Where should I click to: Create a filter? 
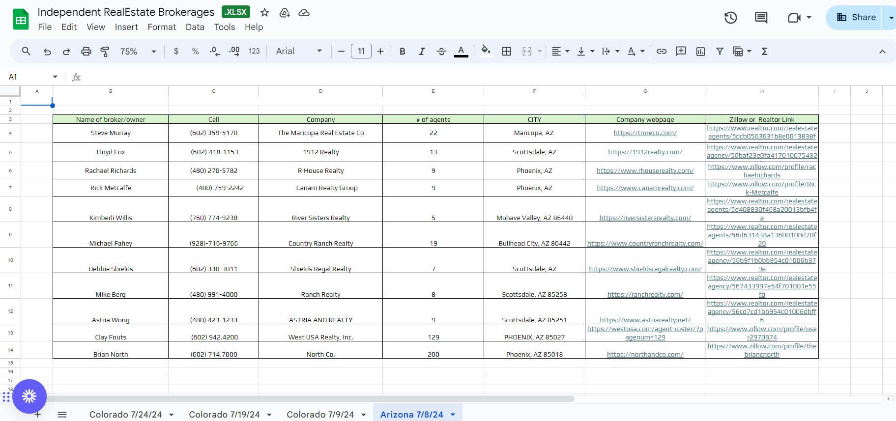tap(720, 51)
